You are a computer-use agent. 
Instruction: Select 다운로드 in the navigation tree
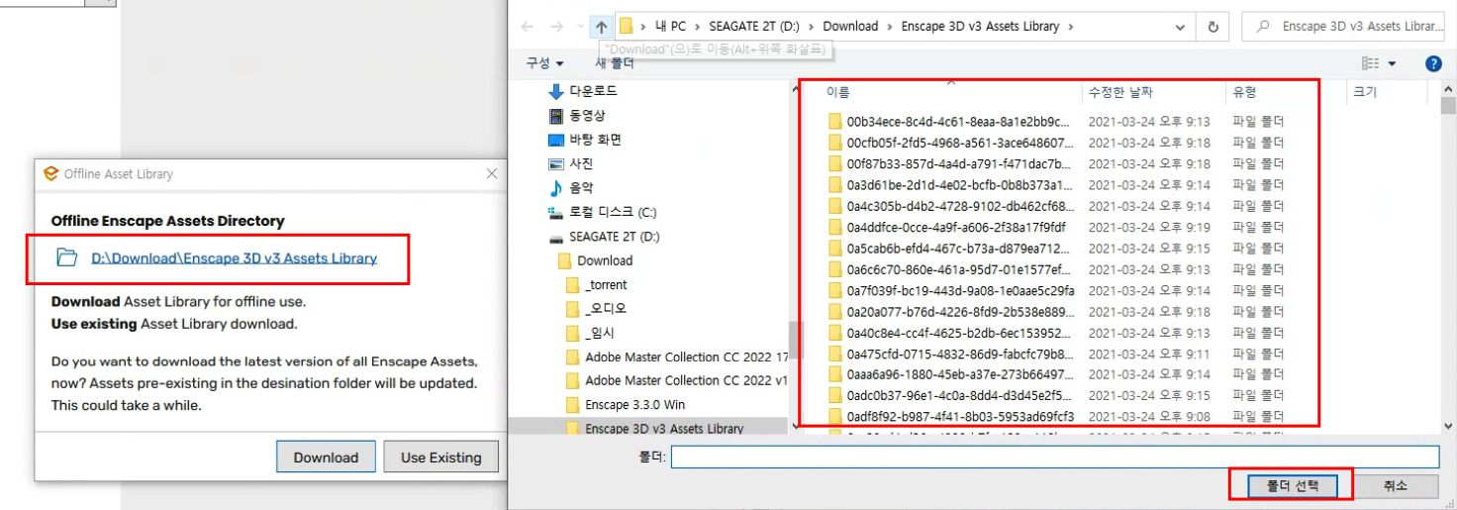[x=593, y=91]
